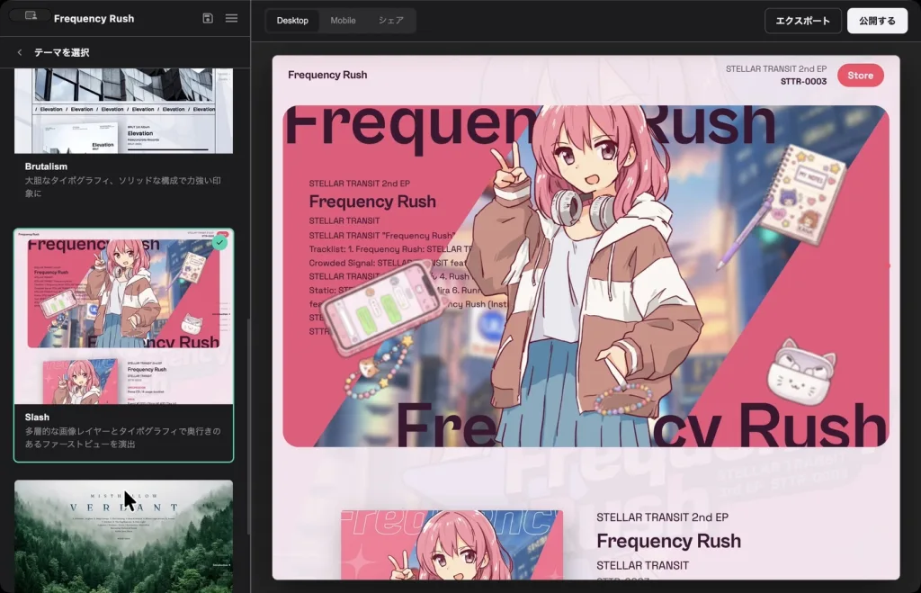Open the シェア tab
Image resolution: width=921 pixels, height=593 pixels.
click(x=390, y=21)
